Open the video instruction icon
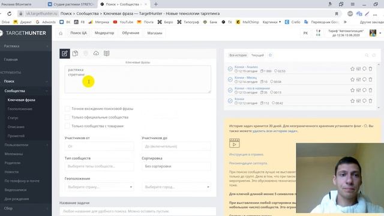384x216 pixels. pos(235,143)
